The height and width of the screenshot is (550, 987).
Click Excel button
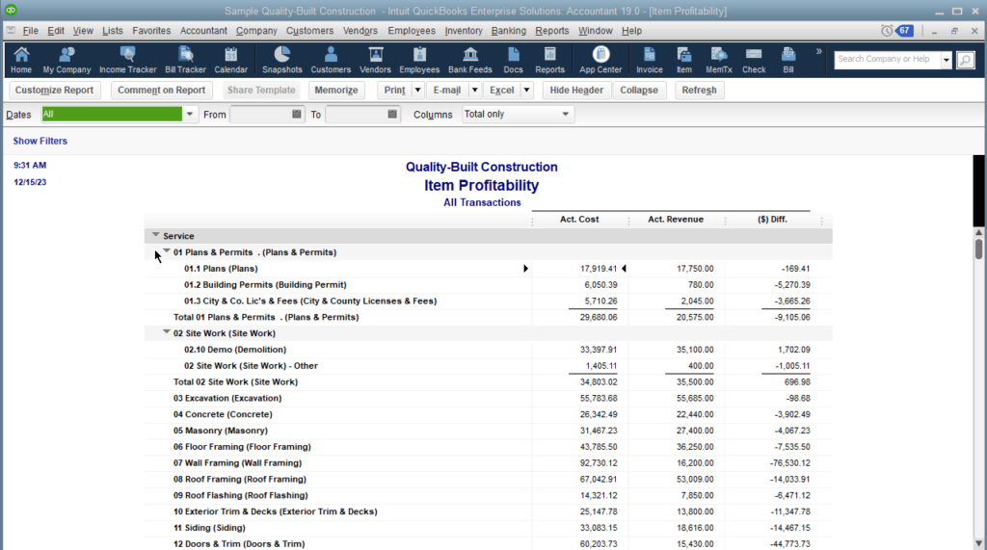pos(501,90)
